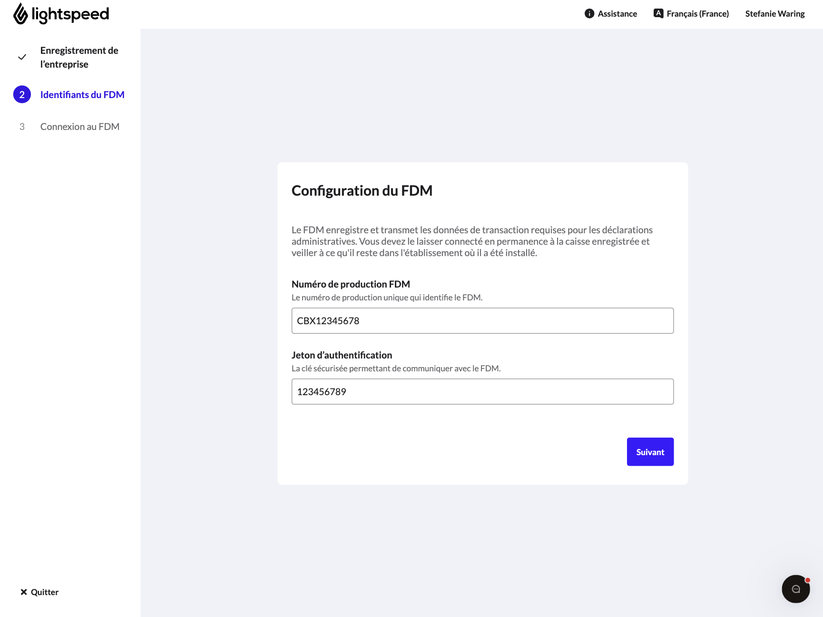Focus the Numéro de production FDM field

pyautogui.click(x=482, y=321)
